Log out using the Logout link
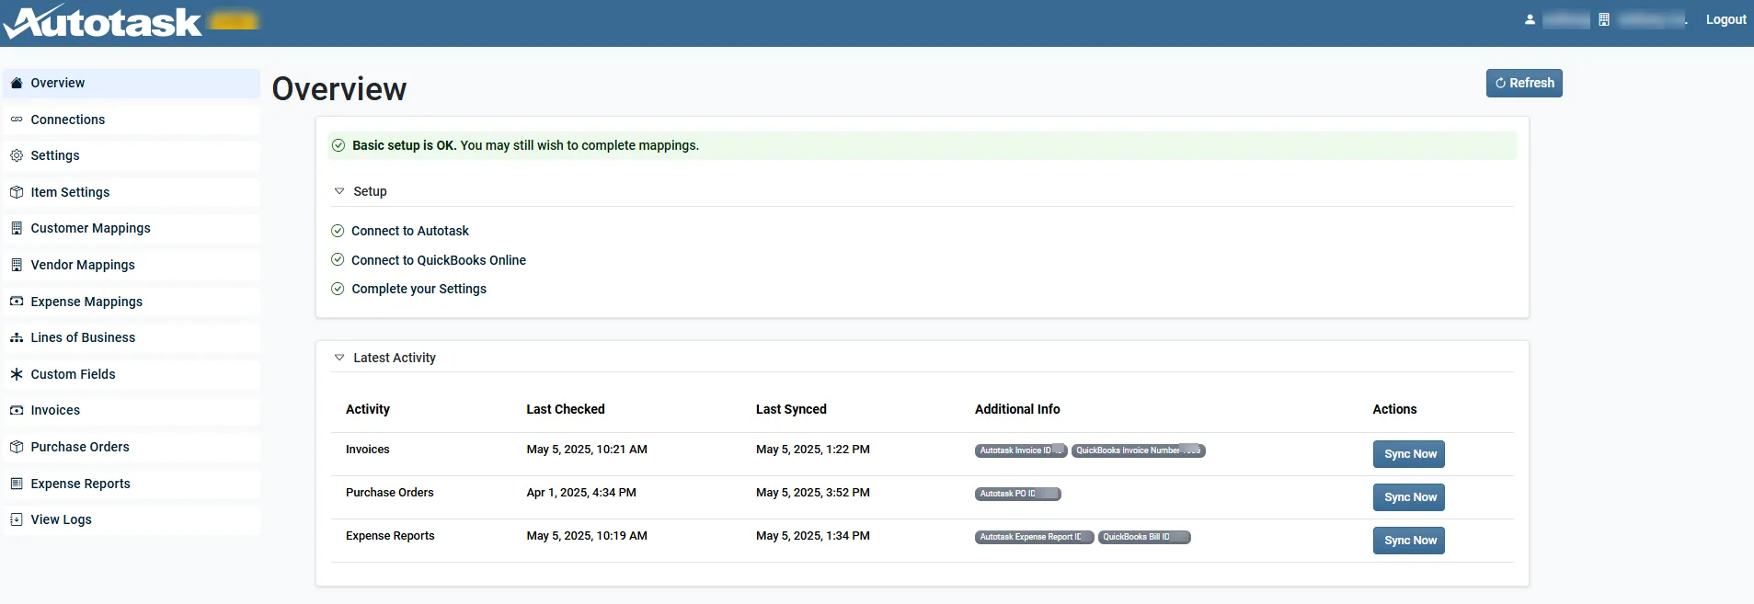 [x=1725, y=19]
